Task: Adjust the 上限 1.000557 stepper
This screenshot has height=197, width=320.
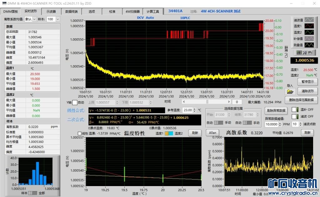Action: click(117, 102)
